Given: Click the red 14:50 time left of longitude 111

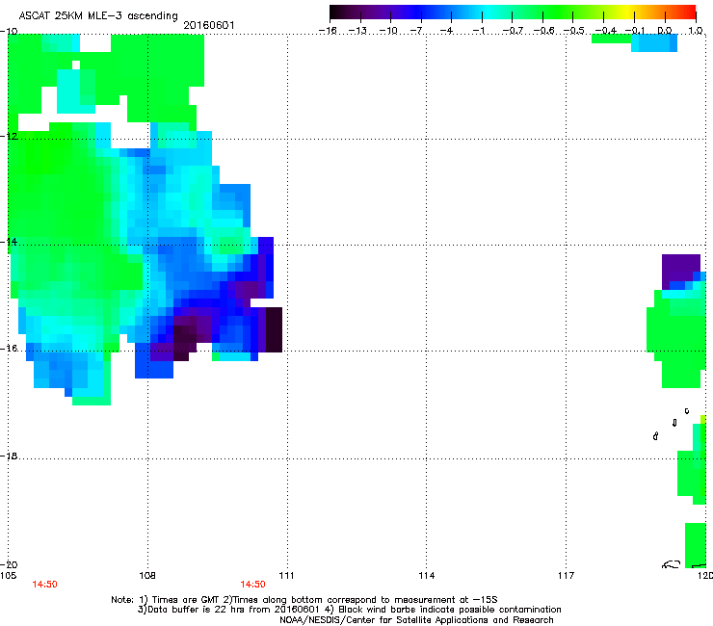Looking at the screenshot, I should [x=252, y=585].
